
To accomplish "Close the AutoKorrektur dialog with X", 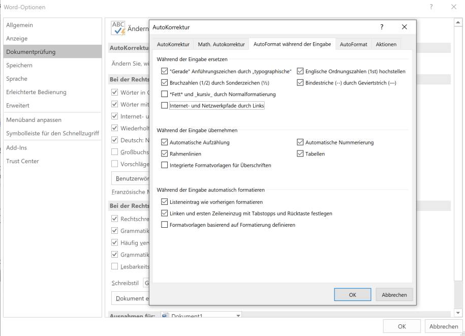I will click(404, 27).
